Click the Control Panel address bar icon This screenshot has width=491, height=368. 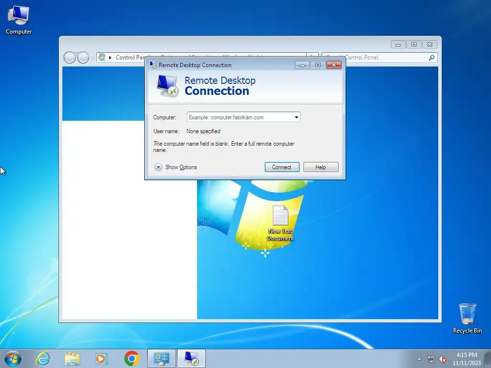tap(102, 57)
